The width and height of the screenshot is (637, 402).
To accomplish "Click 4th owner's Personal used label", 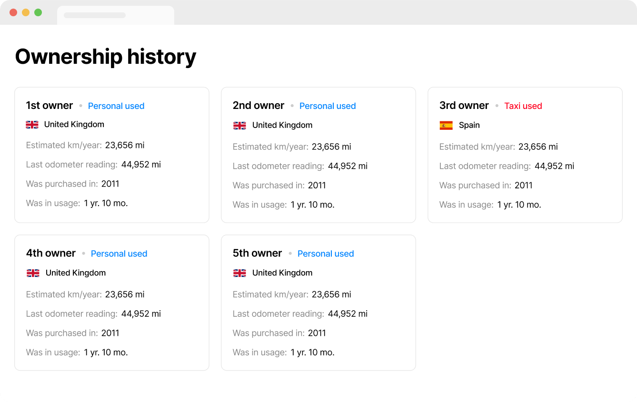I will (119, 254).
